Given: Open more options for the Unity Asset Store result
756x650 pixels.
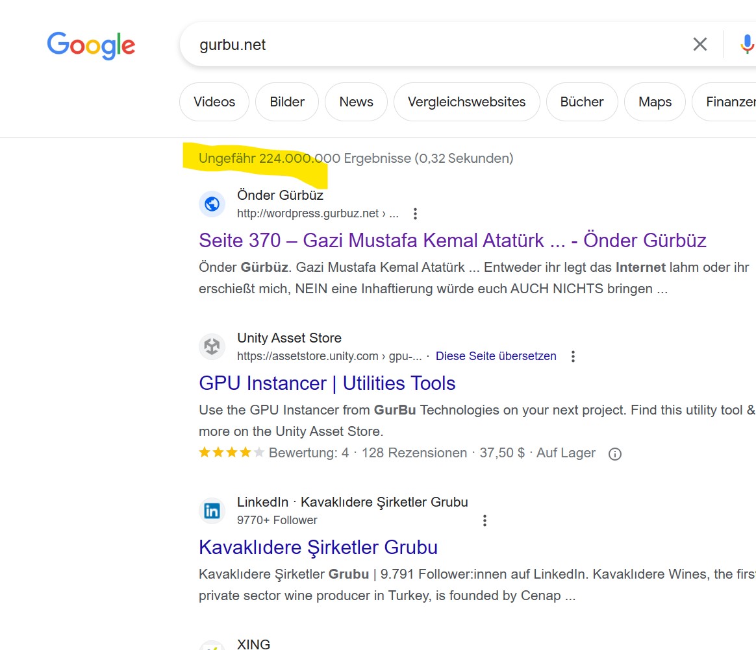Looking at the screenshot, I should click(x=573, y=356).
